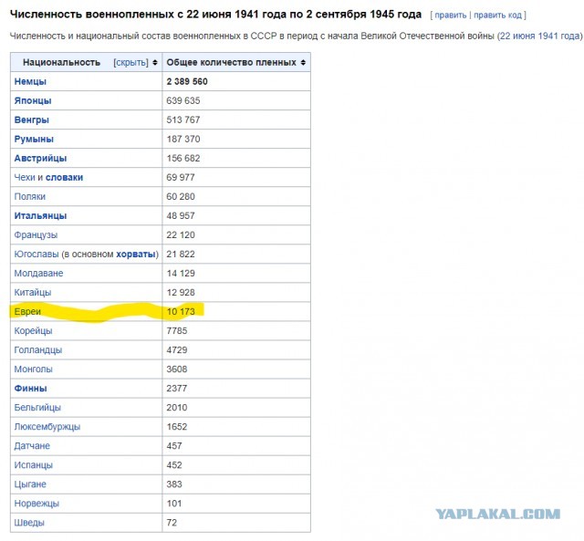Viewport: 584px width, 541px height.
Task: Open the хорваты link
Action: (x=136, y=255)
